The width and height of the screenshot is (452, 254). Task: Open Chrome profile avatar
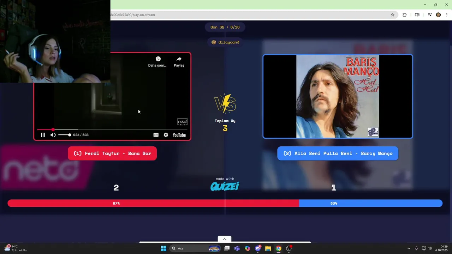[x=438, y=15]
